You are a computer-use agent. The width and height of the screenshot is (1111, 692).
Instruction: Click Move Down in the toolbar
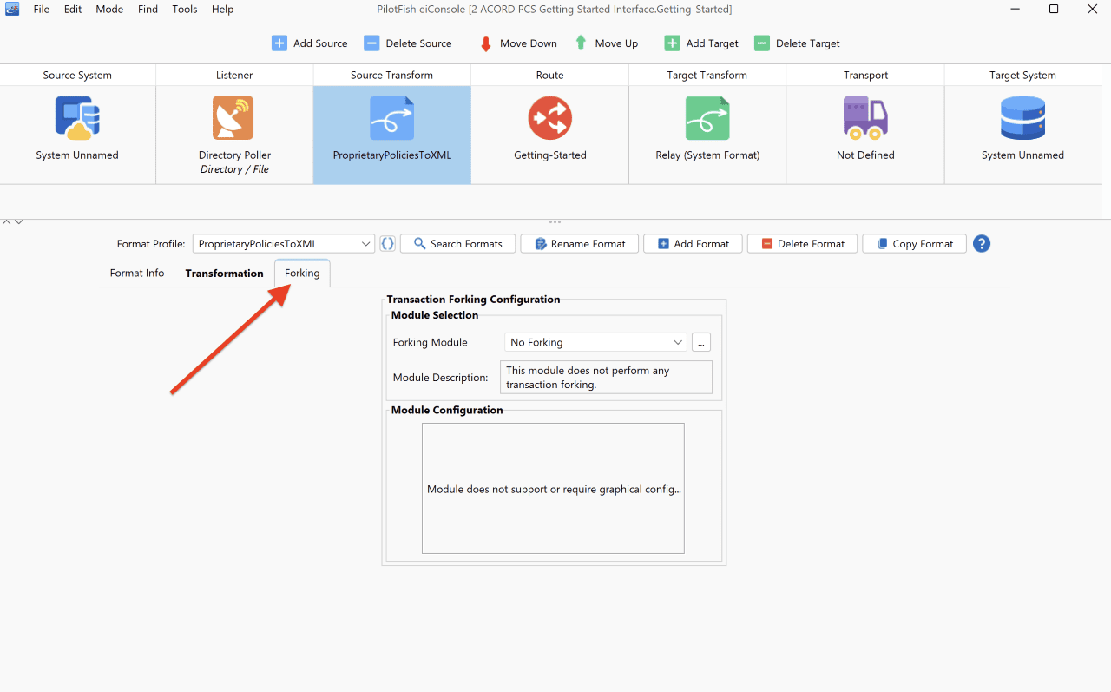518,43
